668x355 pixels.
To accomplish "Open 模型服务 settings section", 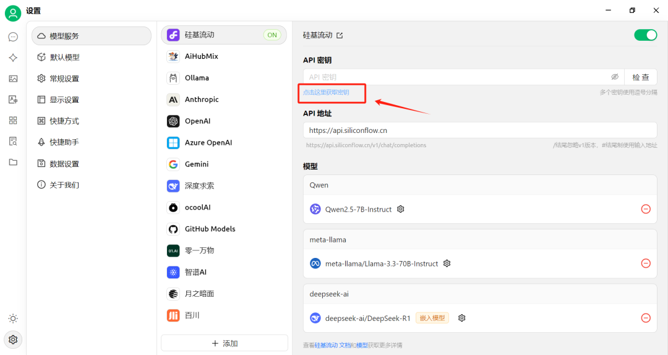I will (x=92, y=36).
